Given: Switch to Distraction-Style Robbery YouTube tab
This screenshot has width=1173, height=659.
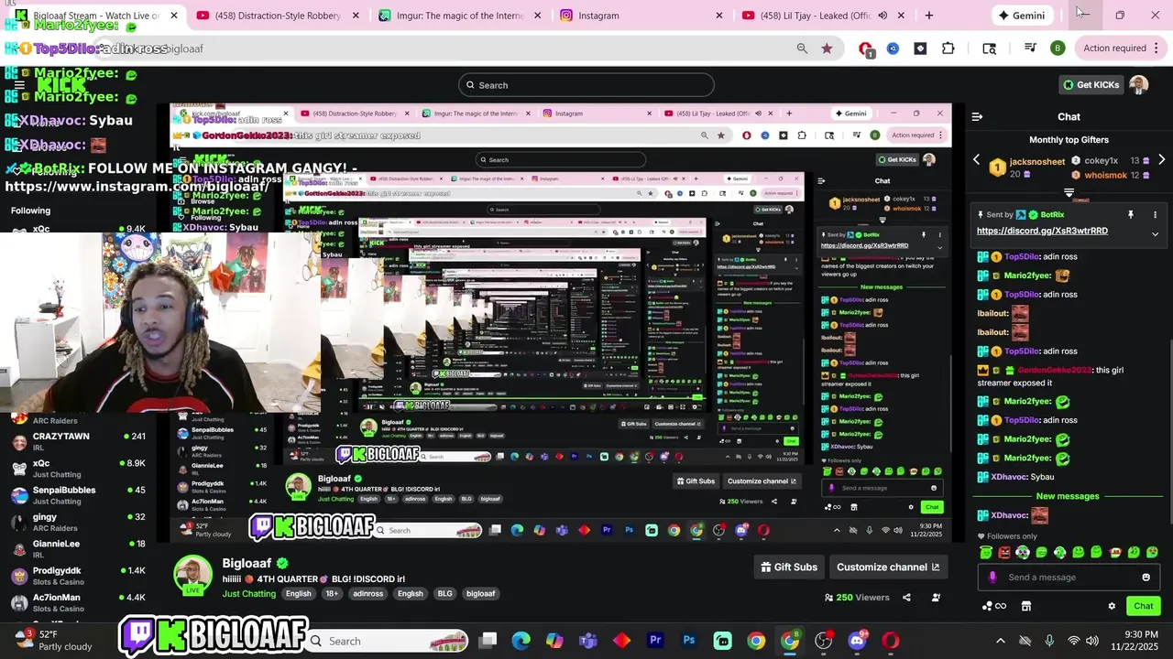Looking at the screenshot, I should click(x=278, y=16).
